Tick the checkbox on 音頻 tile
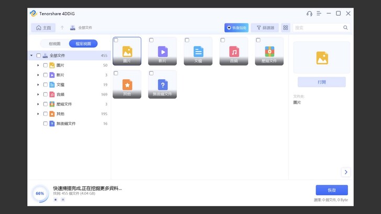 [222, 40]
